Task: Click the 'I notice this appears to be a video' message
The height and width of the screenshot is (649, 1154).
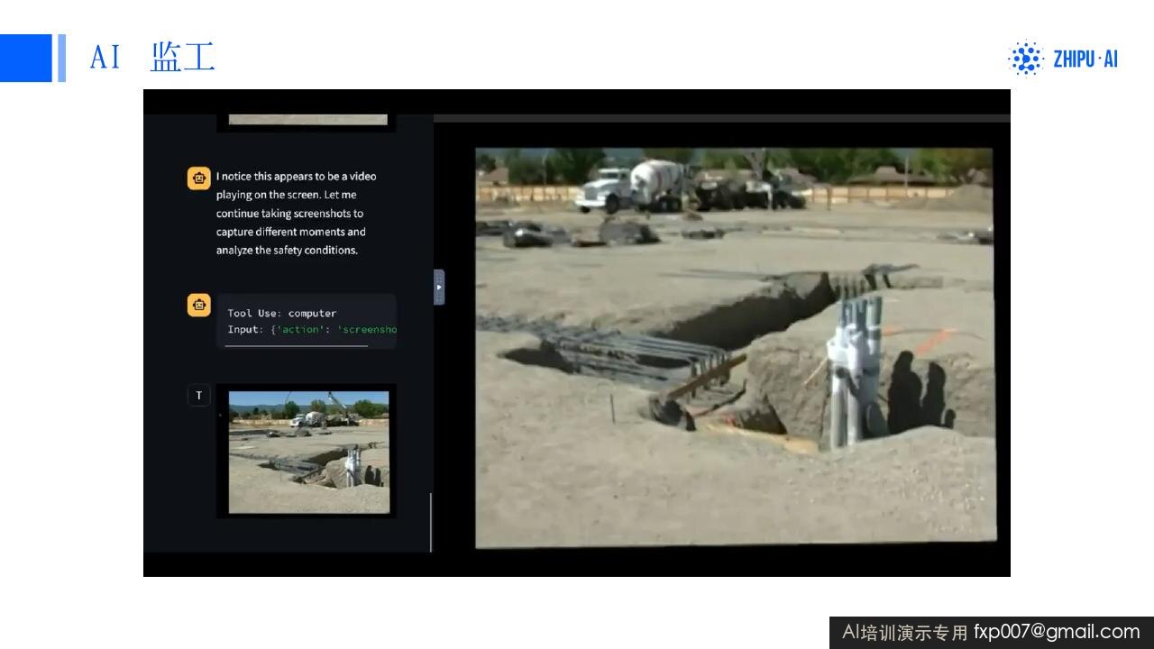Action: pyautogui.click(x=297, y=213)
